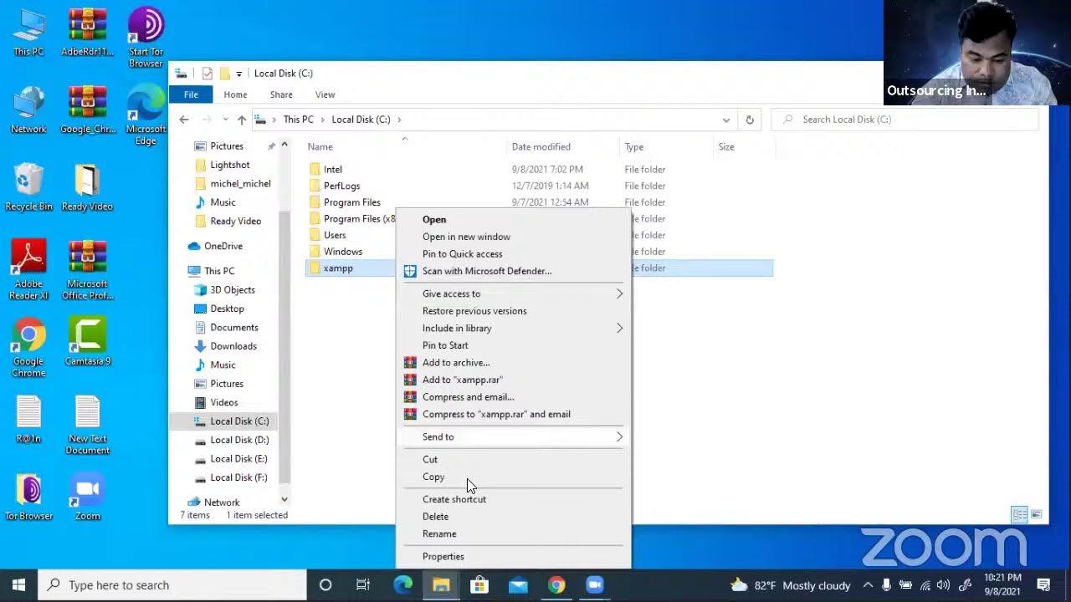Click the Windows Start button
Viewport: 1071px width, 602px height.
18,585
